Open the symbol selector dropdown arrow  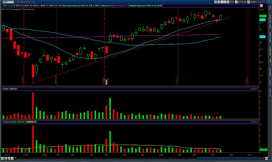click(15, 2)
